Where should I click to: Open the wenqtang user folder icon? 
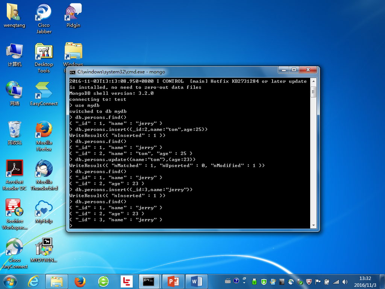(14, 16)
